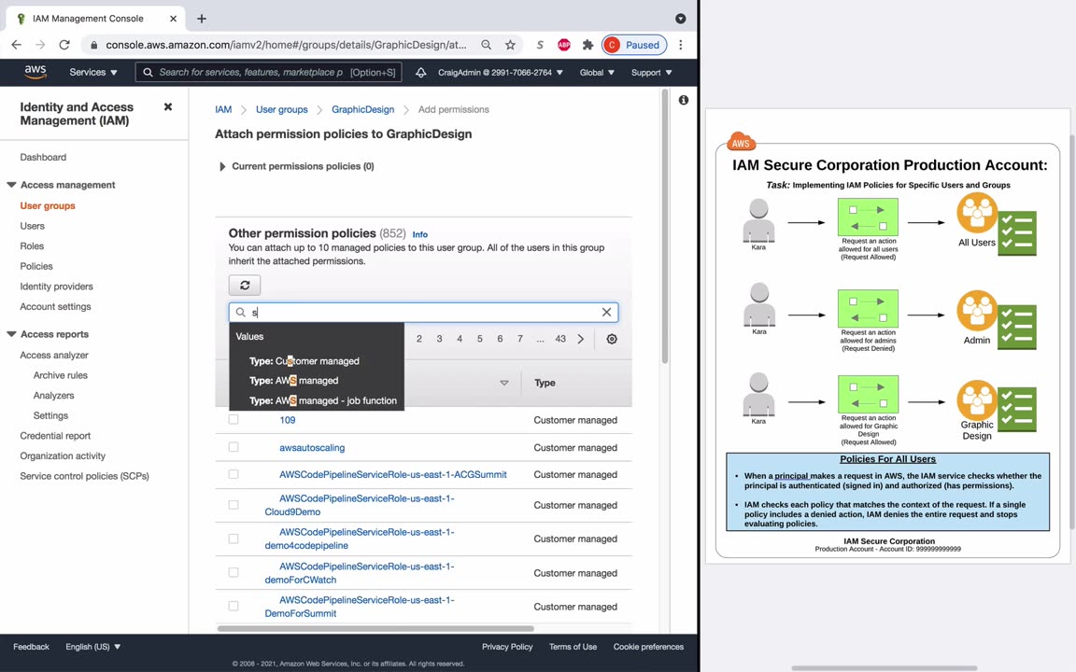
Task: Click GraphicDesign breadcrumb link
Action: pyautogui.click(x=363, y=109)
